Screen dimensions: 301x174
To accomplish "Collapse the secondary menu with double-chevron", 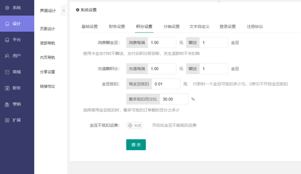I will [x=64, y=10].
